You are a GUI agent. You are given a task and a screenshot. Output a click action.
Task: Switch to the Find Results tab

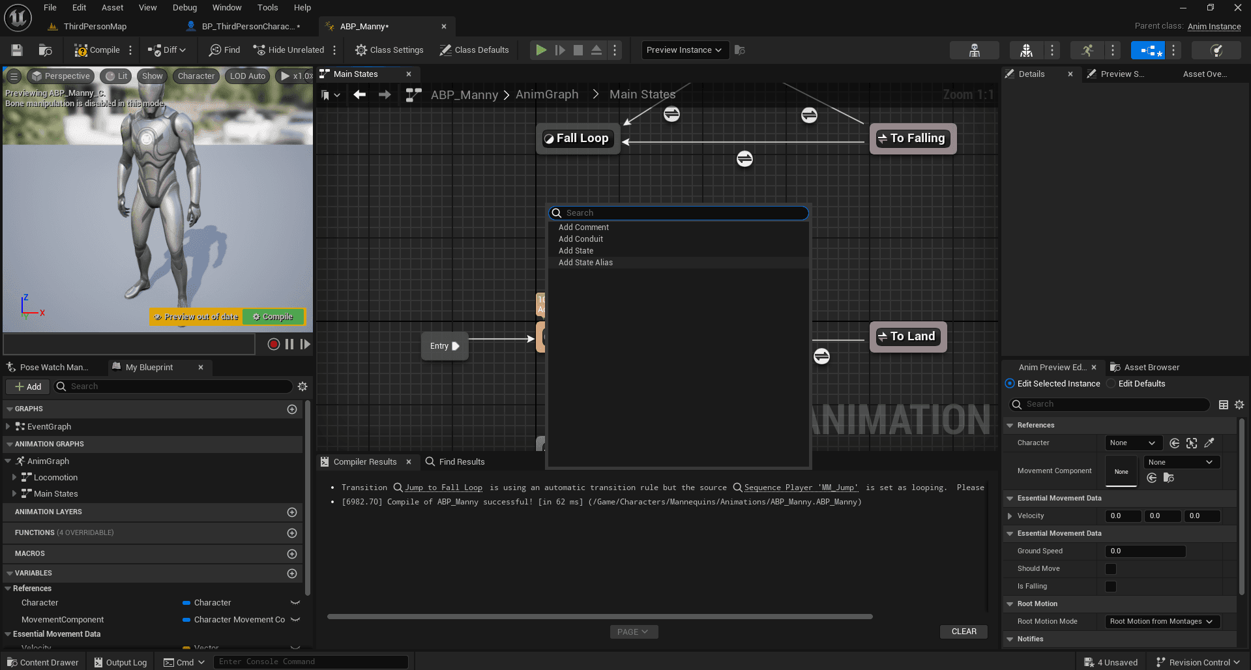[455, 461]
